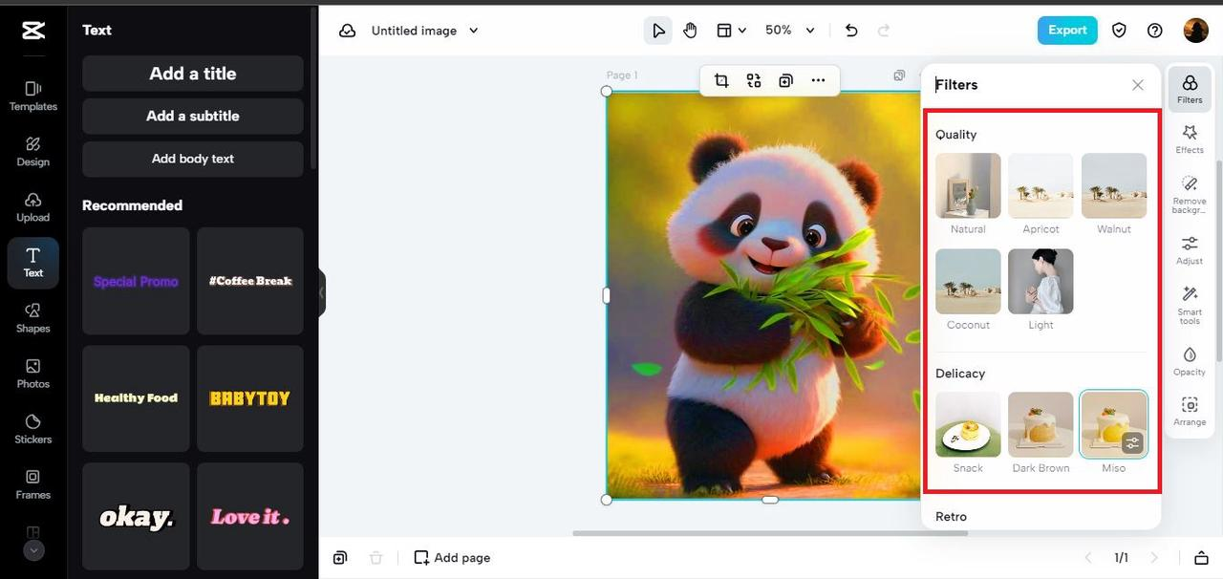Viewport: 1223px width, 579px height.
Task: Click the duplicate page icon above canvas
Action: [x=899, y=75]
